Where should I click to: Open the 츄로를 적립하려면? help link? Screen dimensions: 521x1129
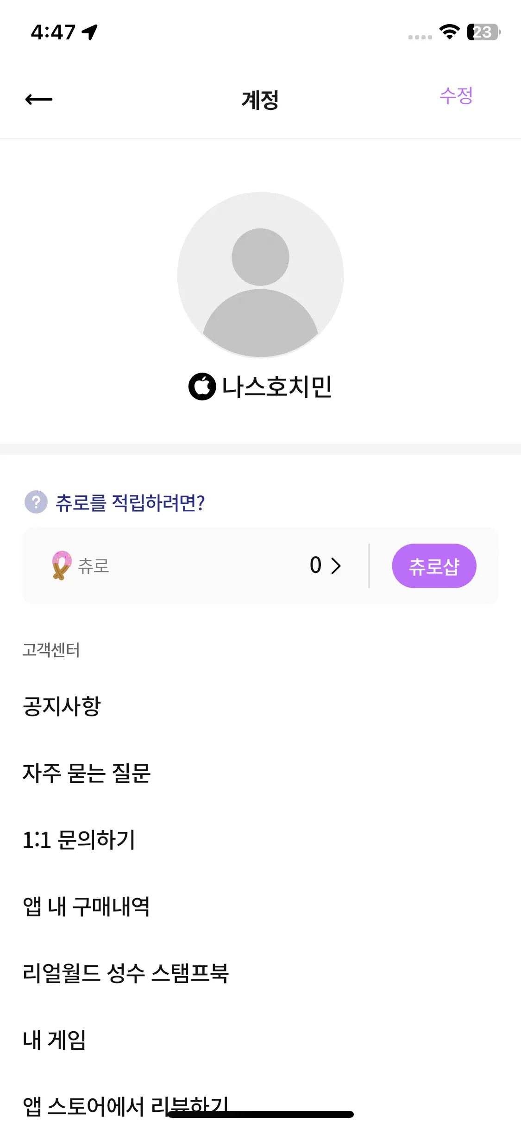(x=130, y=502)
